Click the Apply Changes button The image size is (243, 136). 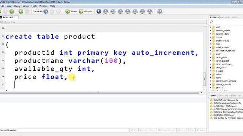click(x=148, y=130)
